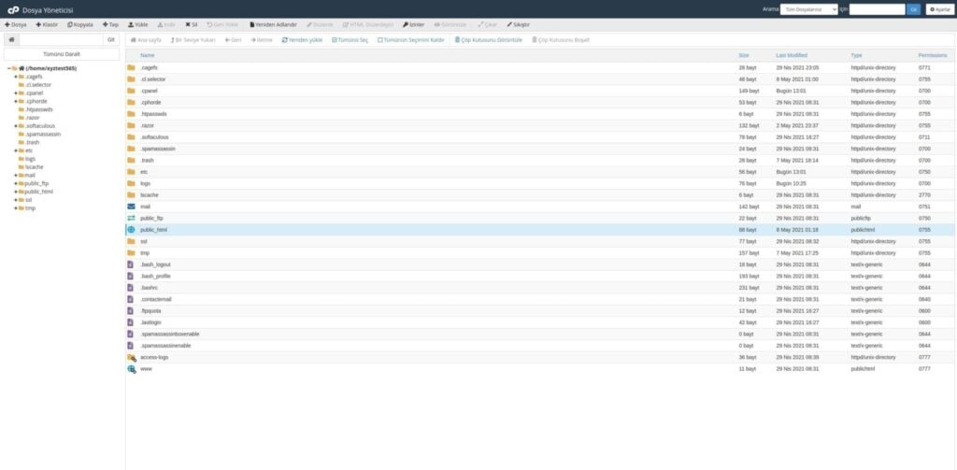
Task: Expand tmp node in sidebar tree
Action: 16,207
